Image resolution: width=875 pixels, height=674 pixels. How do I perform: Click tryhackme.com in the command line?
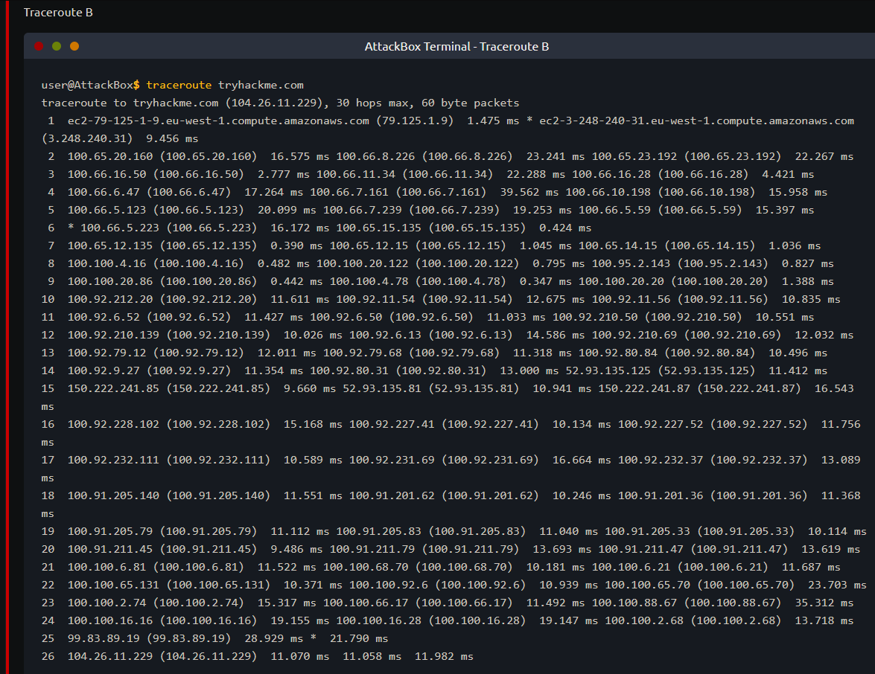(x=261, y=86)
